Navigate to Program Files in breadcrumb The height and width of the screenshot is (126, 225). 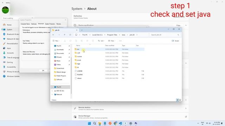(112, 35)
